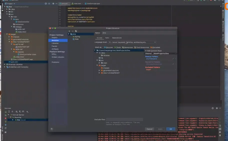The image size is (228, 141).
Task: Collapse the One module in module list
Action: tap(69, 34)
